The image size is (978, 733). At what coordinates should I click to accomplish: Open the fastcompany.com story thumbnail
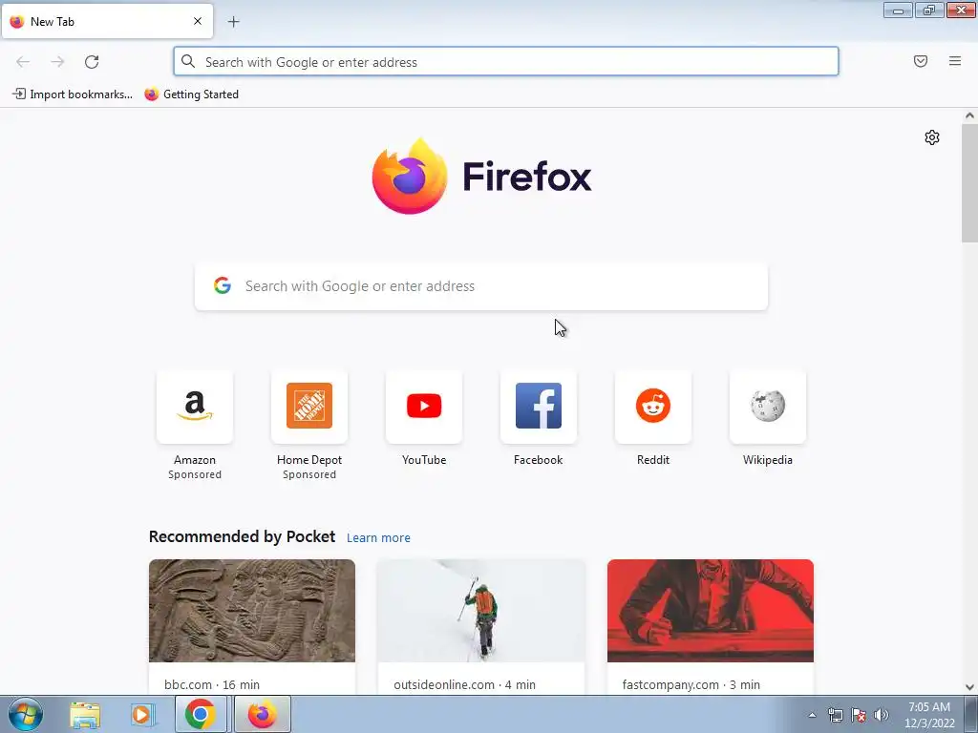[x=711, y=611]
